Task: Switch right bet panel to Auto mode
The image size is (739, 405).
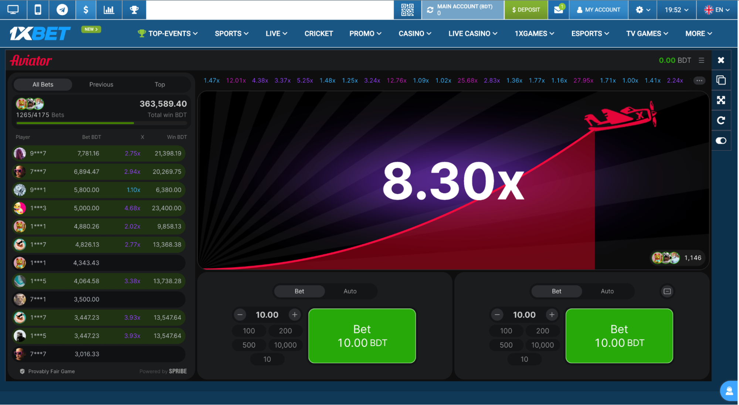Action: (x=607, y=291)
